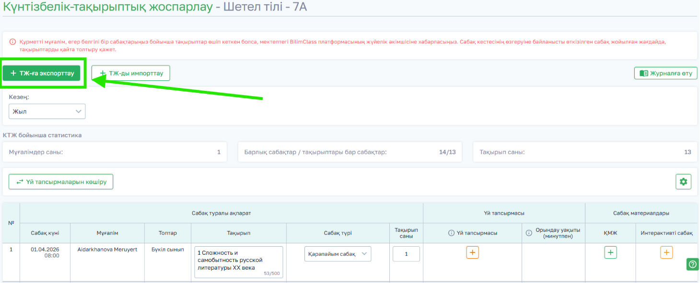700x283 pixels.
Task: Click the ТЖ-ды импорттау button
Action: pyautogui.click(x=130, y=73)
